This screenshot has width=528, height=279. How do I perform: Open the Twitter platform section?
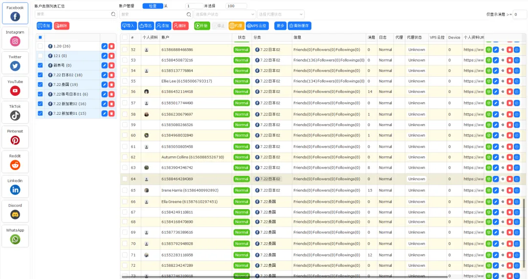(x=15, y=63)
